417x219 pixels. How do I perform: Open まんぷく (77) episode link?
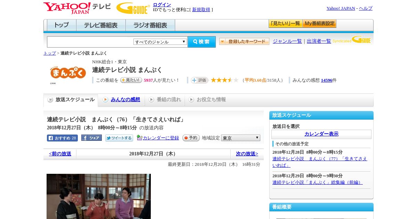click(x=320, y=162)
